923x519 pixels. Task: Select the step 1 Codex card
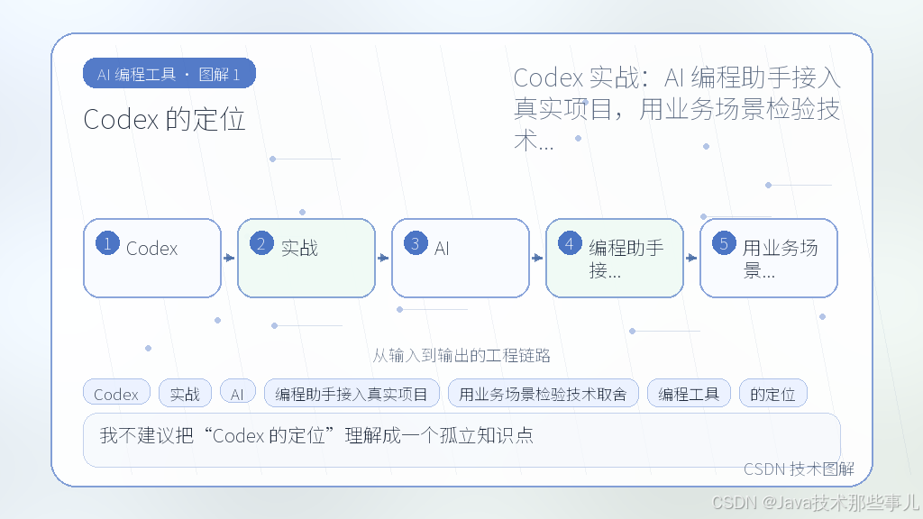[152, 258]
